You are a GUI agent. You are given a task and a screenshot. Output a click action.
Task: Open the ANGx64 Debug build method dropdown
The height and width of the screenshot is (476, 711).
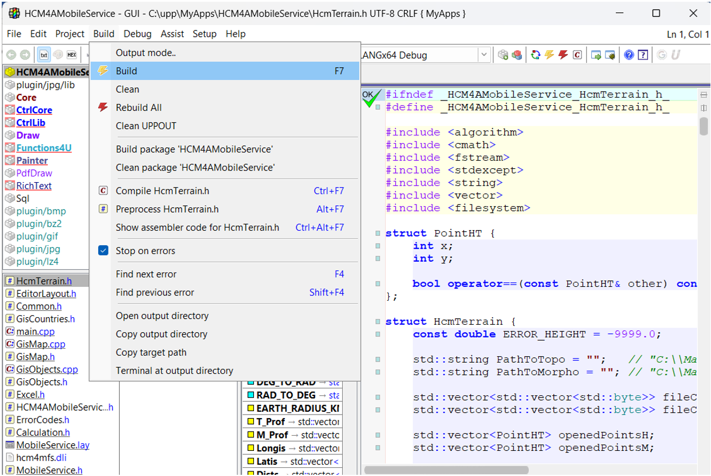click(483, 54)
